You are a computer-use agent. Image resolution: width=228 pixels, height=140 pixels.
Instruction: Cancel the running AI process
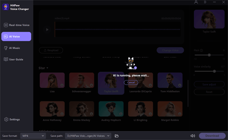point(131,82)
